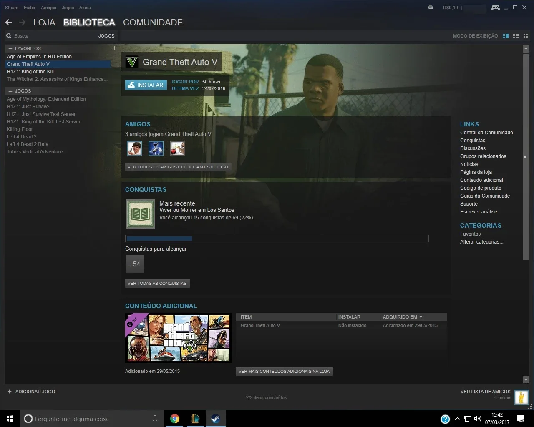This screenshot has height=427, width=534.
Task: Open the inbox envelope icon
Action: (430, 8)
